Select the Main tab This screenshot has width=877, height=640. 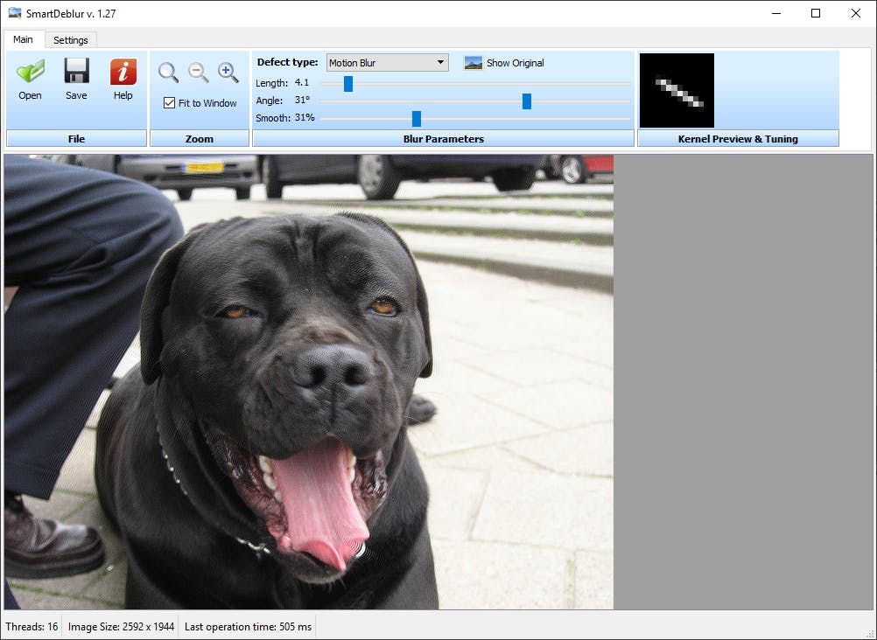coord(23,39)
